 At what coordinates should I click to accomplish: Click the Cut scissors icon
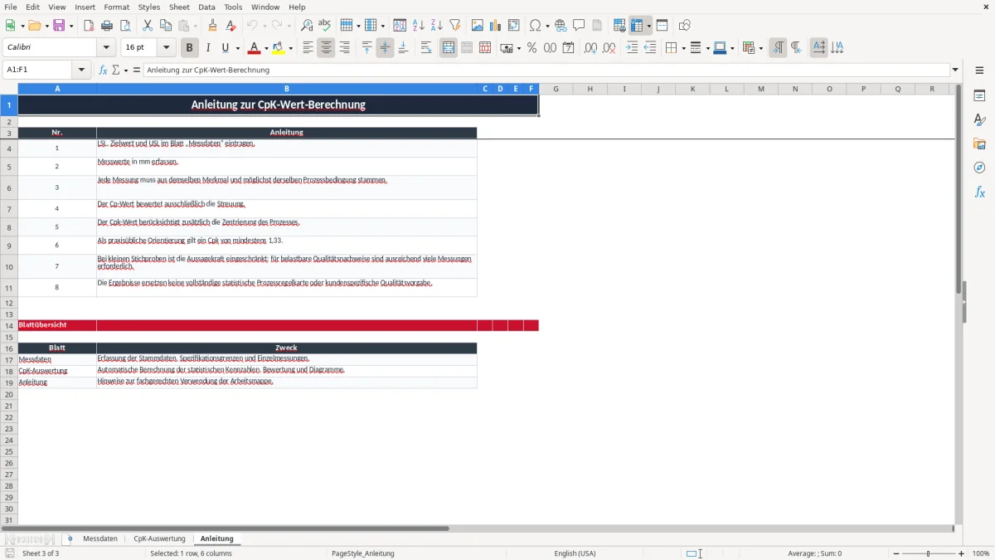(x=147, y=26)
